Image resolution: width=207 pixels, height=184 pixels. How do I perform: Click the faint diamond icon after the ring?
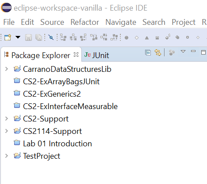tap(198, 38)
